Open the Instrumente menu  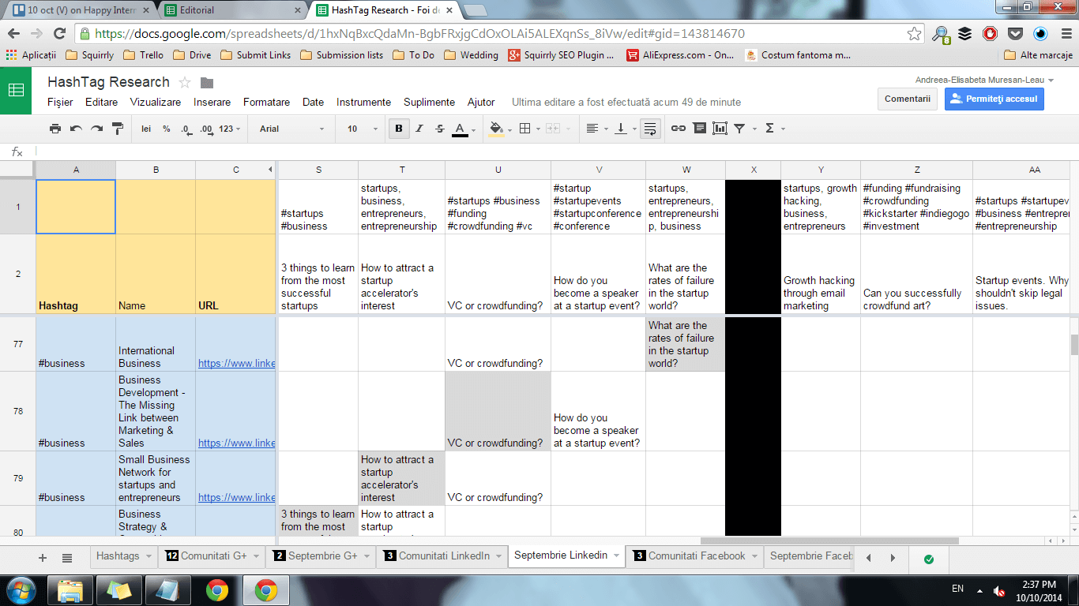pos(363,102)
